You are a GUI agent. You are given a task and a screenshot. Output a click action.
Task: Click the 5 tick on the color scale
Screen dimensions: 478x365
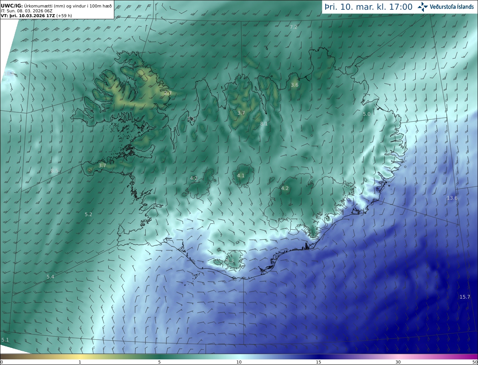pos(159,362)
